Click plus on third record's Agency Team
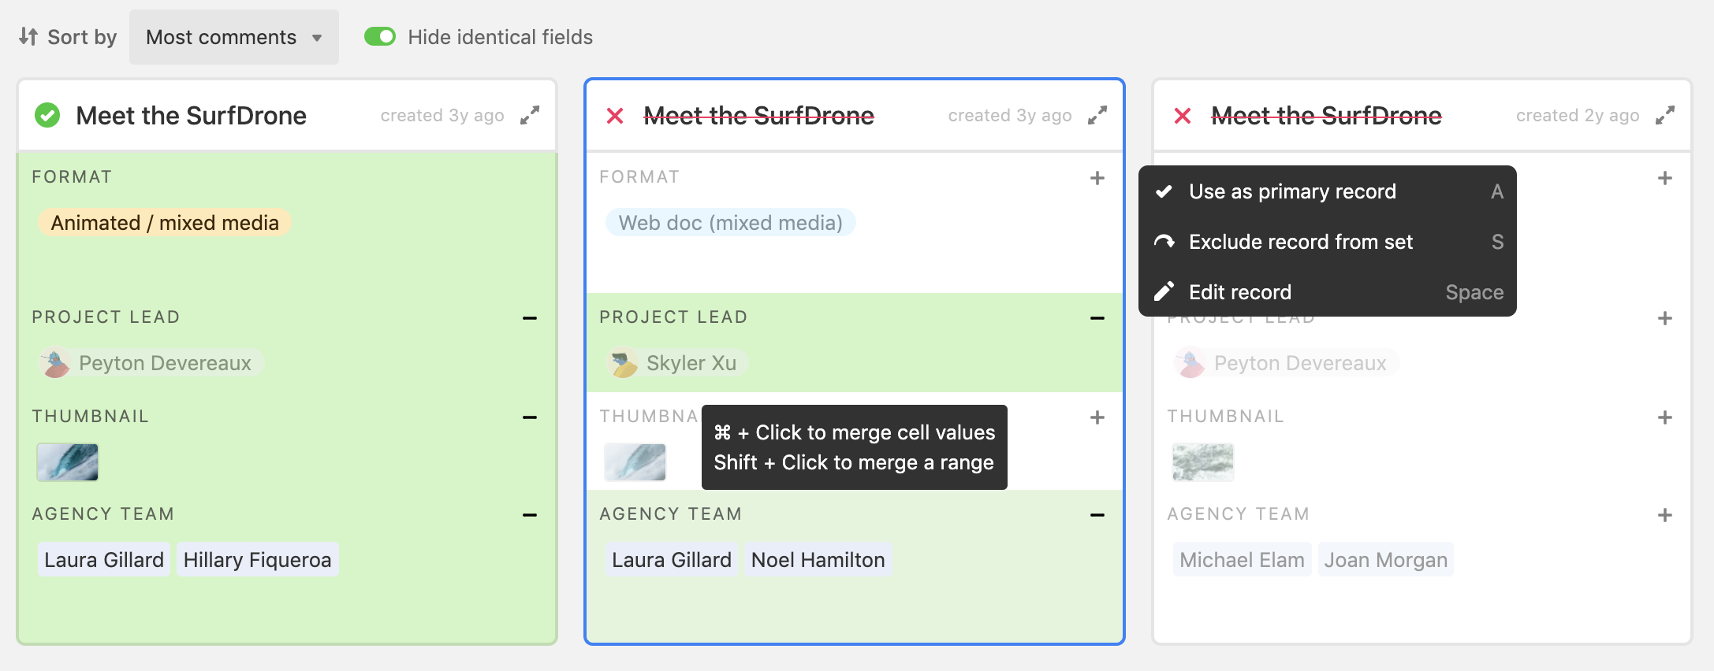Screen dimensions: 1714x671 click(1665, 515)
